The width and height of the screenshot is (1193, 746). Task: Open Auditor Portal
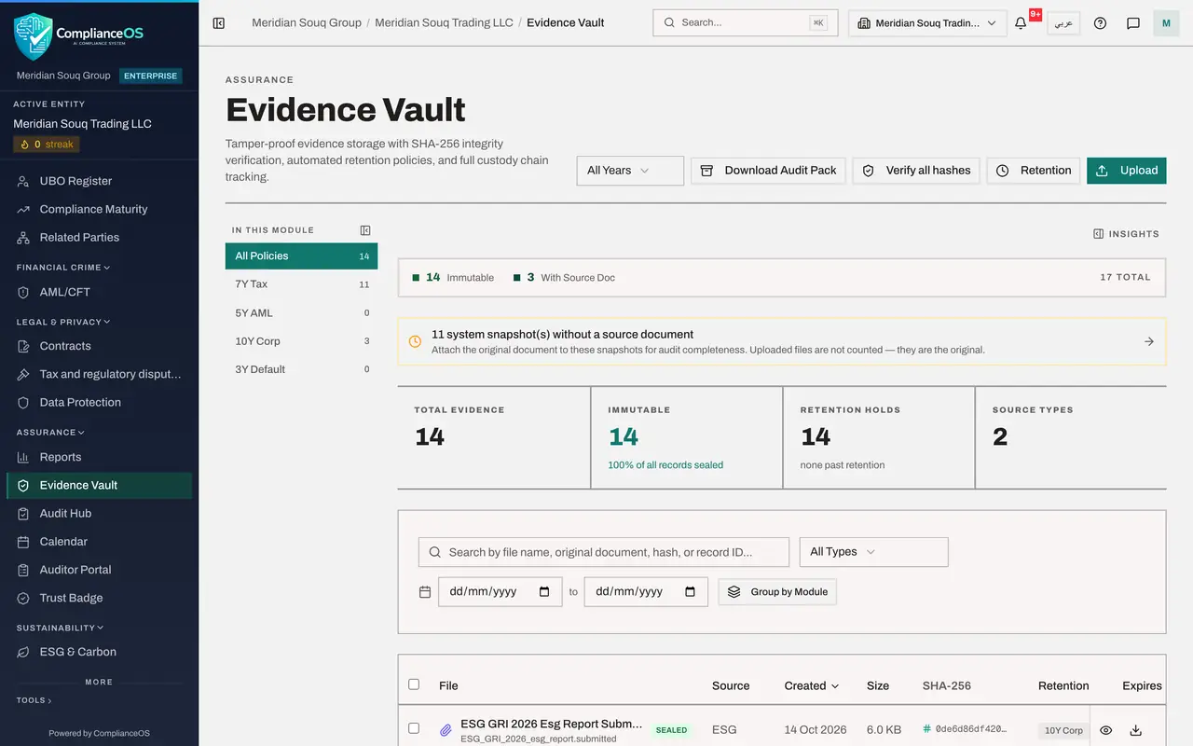(x=99, y=570)
